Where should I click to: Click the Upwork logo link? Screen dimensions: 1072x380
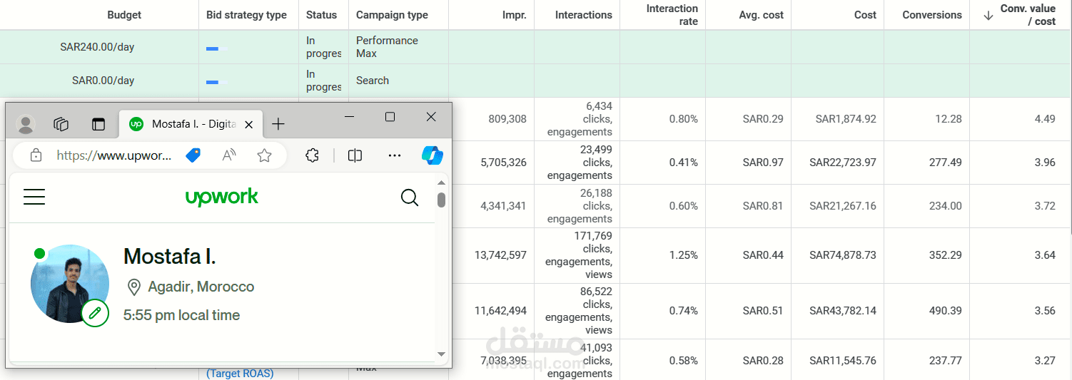pyautogui.click(x=222, y=197)
